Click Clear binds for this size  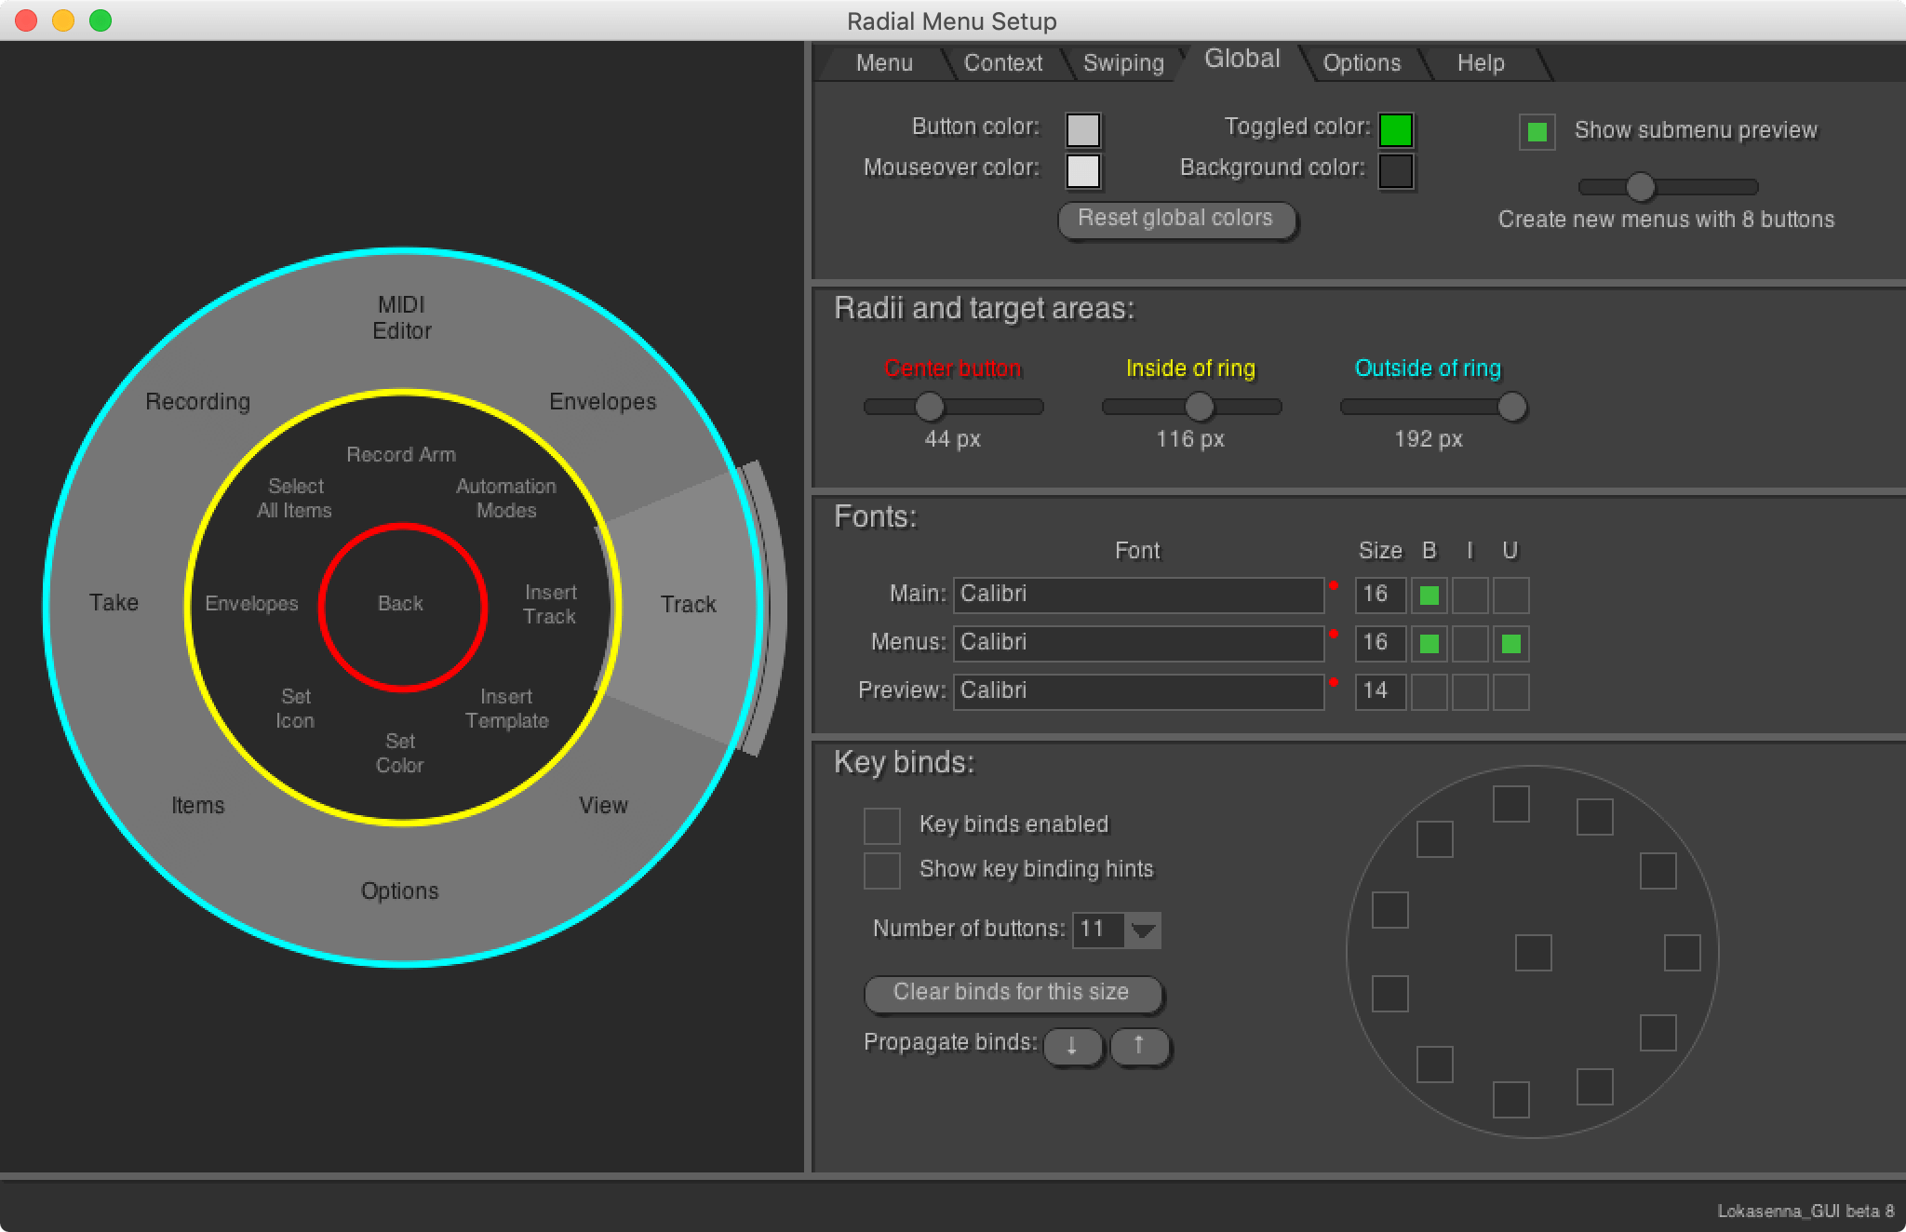pyautogui.click(x=1012, y=993)
